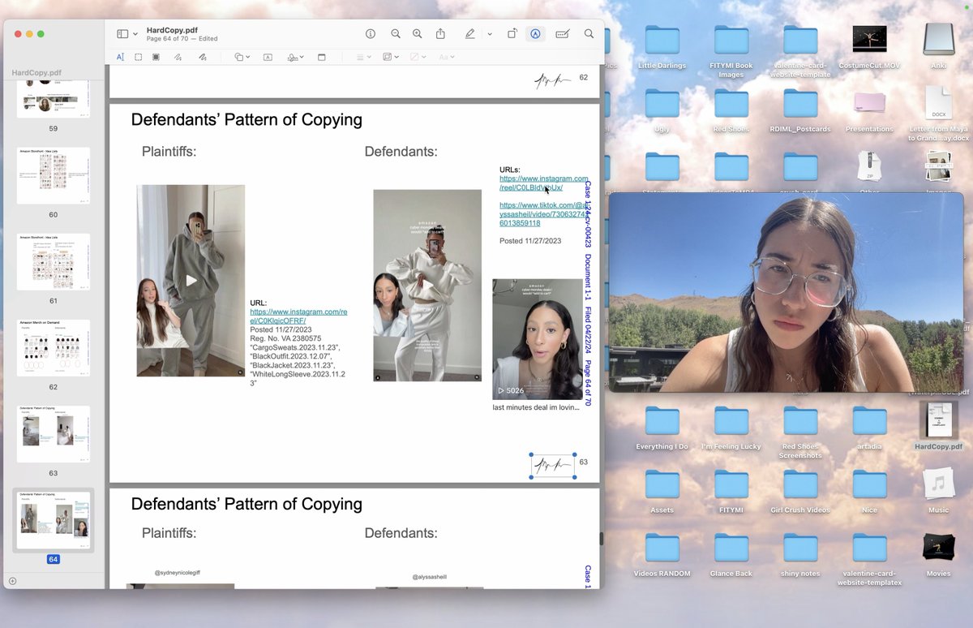Select page 63 thumbnail in sidebar
Viewport: 973px width, 628px height.
coord(54,434)
